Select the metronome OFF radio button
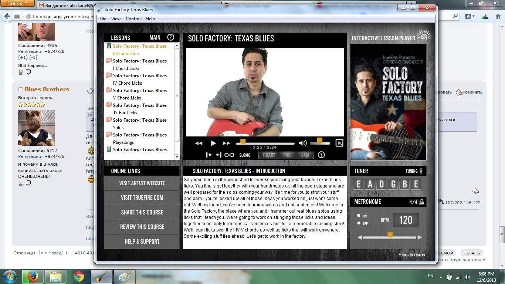The width and height of the screenshot is (505, 284). [x=359, y=223]
